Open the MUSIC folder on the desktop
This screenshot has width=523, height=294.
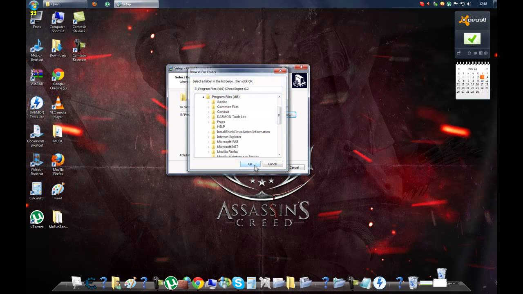coord(58,134)
